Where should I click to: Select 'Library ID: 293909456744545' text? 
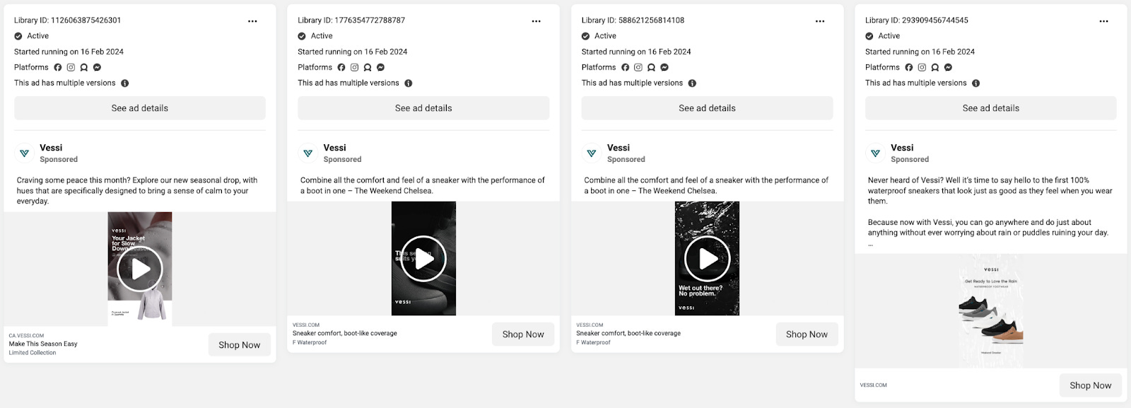(x=917, y=21)
